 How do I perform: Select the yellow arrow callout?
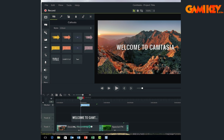pos(55,37)
